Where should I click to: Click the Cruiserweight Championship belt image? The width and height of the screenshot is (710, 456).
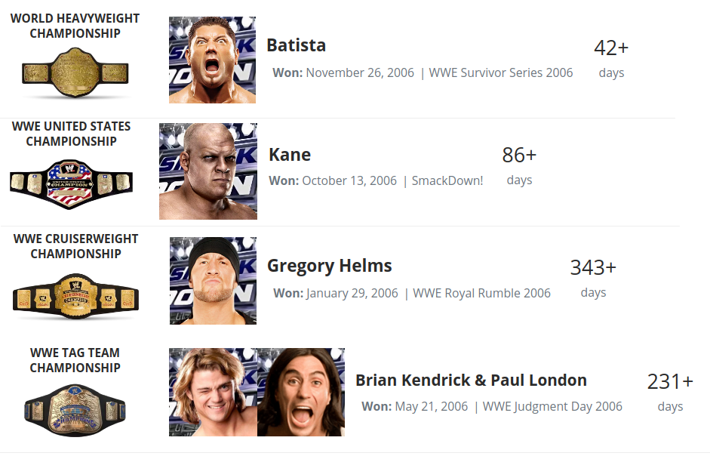click(75, 297)
